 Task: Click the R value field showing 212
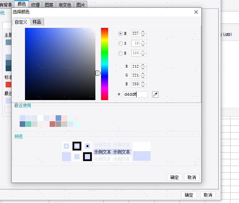point(136,67)
